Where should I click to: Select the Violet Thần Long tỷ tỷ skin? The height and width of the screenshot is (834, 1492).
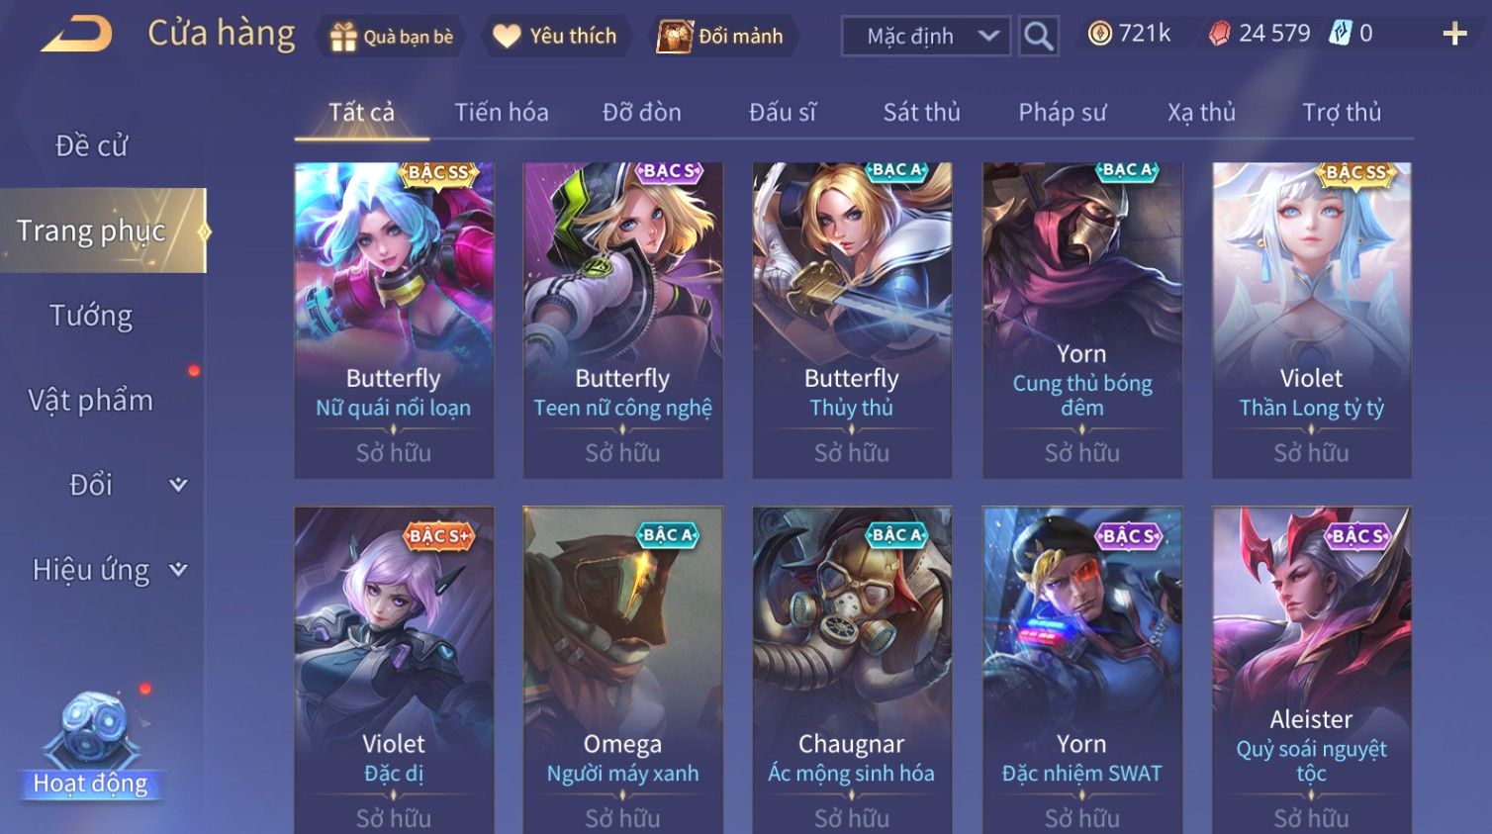pos(1312,321)
